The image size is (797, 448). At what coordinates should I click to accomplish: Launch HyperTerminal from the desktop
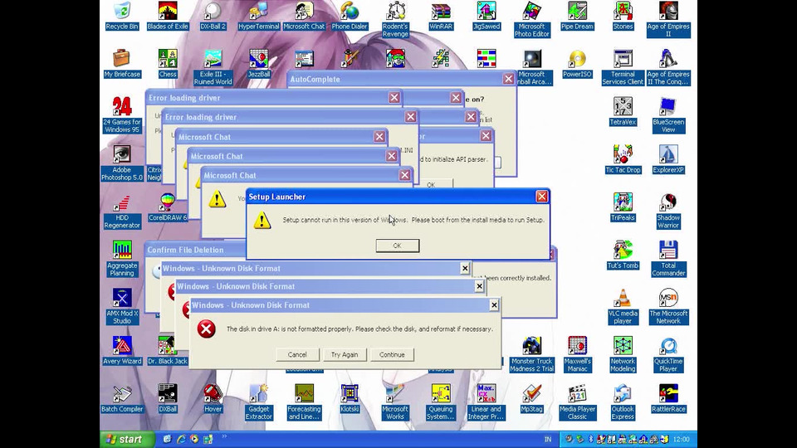tap(258, 17)
